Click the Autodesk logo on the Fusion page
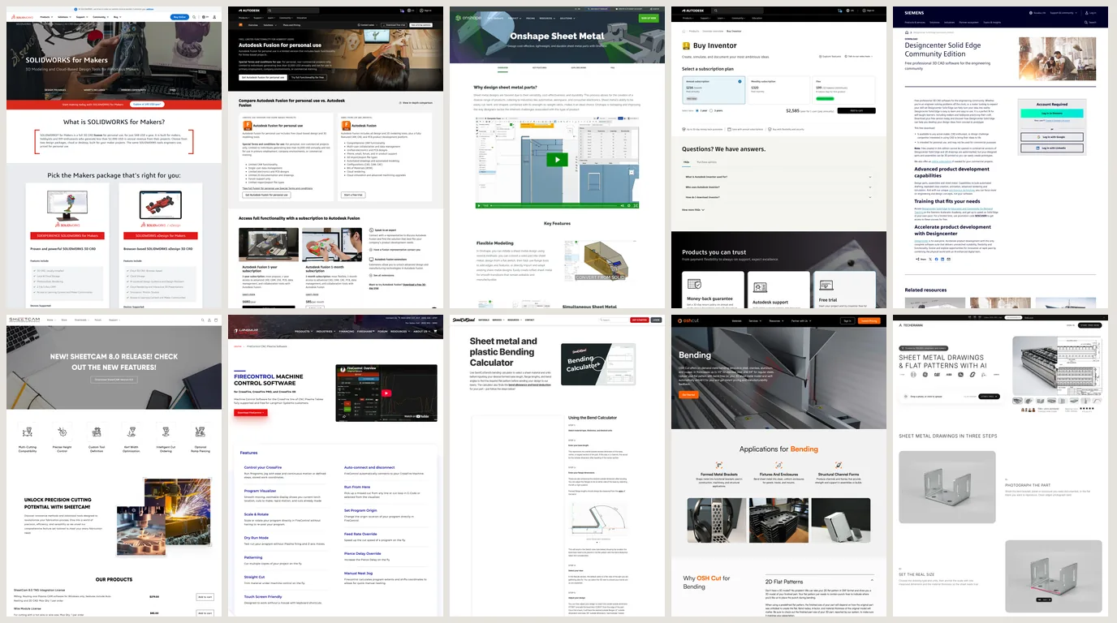The image size is (1117, 623). point(250,11)
